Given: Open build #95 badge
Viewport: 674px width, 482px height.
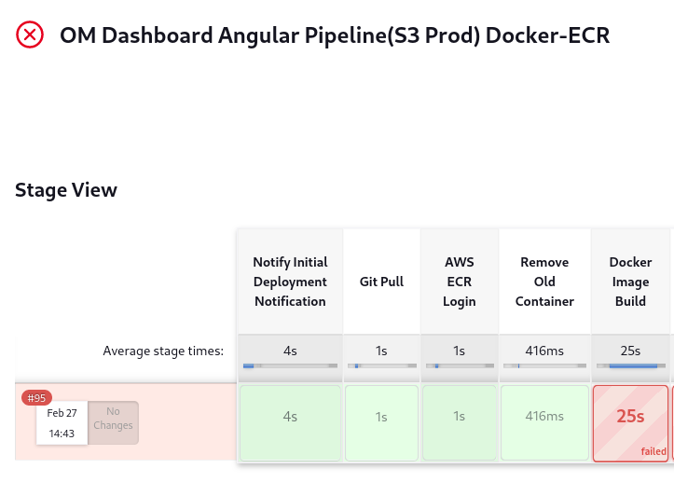Looking at the screenshot, I should pyautogui.click(x=36, y=398).
